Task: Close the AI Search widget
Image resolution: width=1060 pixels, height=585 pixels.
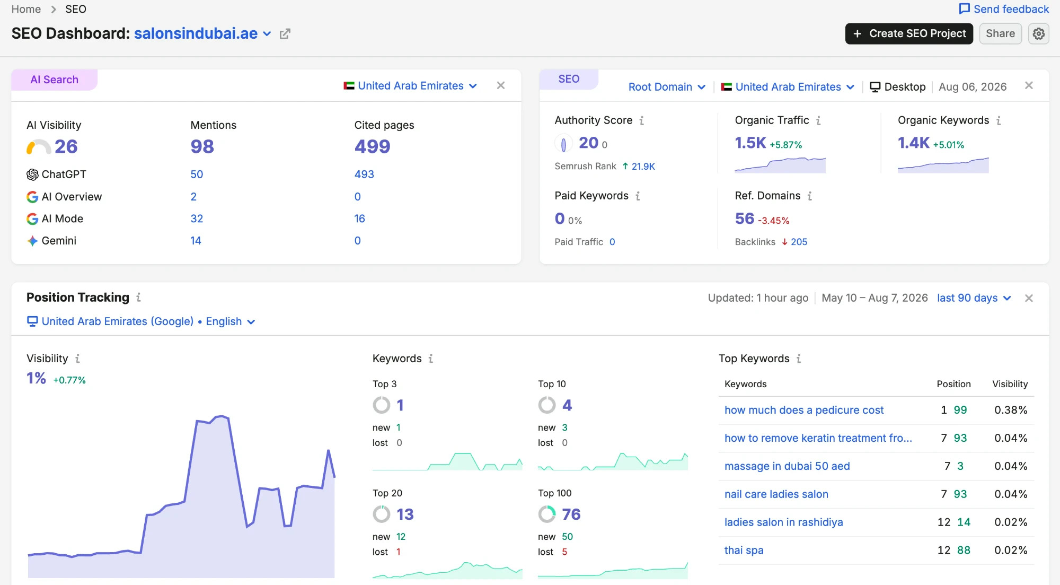Action: pos(501,85)
